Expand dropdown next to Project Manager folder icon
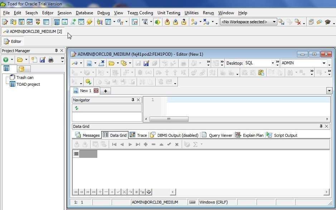336x210 pixels. [26, 60]
